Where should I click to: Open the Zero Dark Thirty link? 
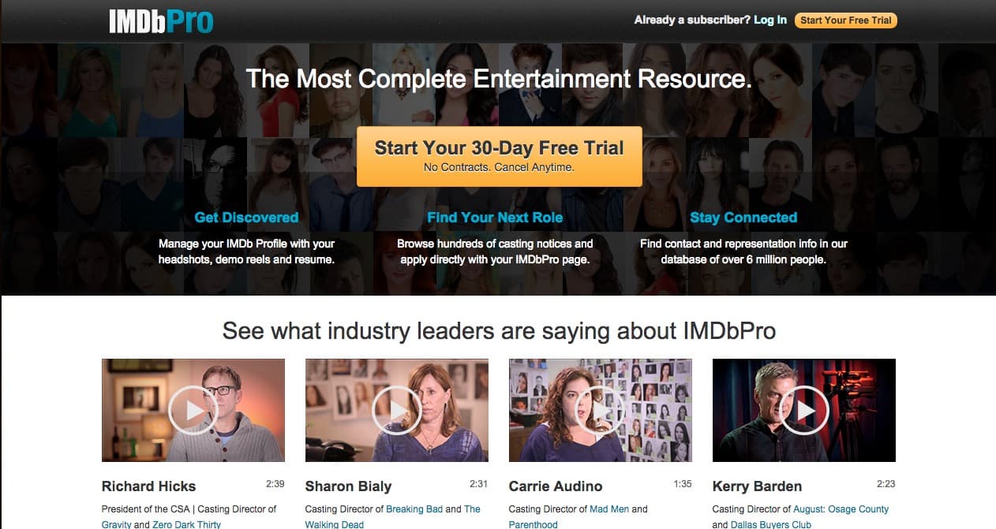(x=188, y=524)
